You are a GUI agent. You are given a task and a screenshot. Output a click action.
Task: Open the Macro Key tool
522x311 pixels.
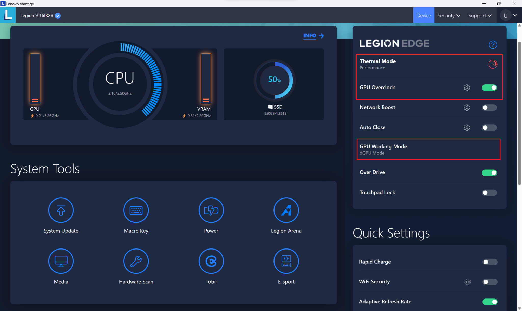click(136, 210)
